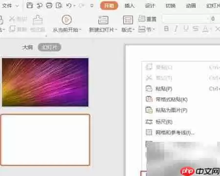Click the clipboard group dialog launcher arrow
This screenshot has height=176, width=220.
(x=46, y=36)
